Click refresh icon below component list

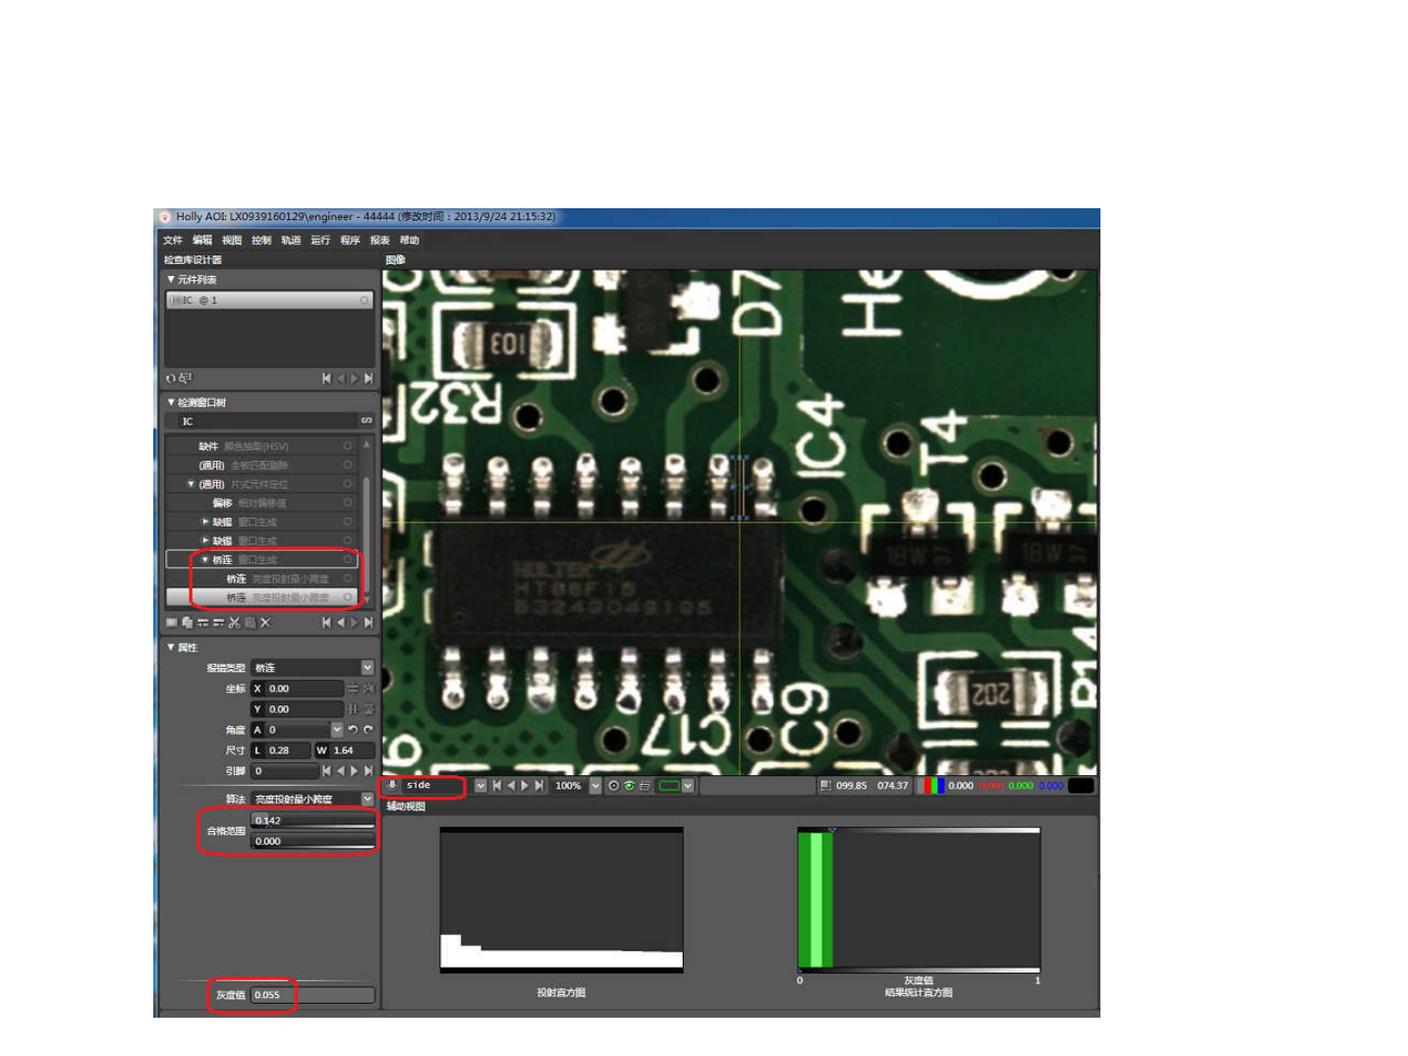(x=171, y=378)
